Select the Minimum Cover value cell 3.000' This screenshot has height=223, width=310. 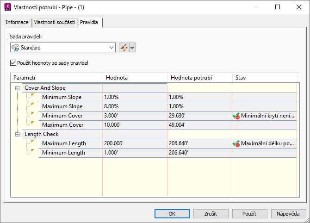134,116
